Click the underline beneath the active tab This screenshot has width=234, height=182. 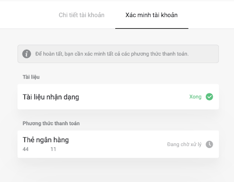152,28
